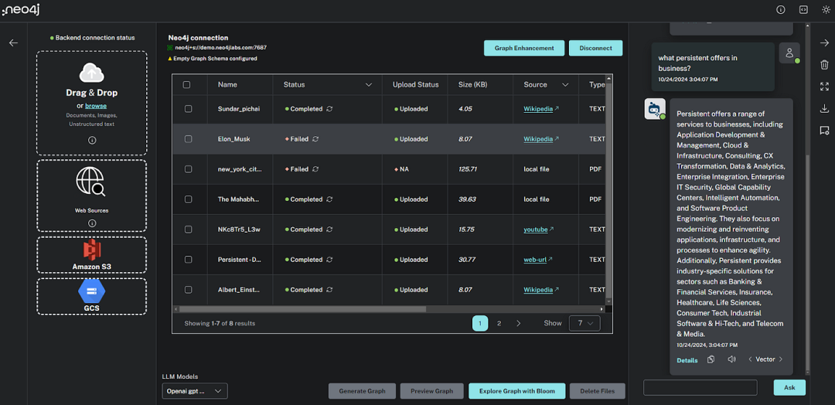The width and height of the screenshot is (835, 405).
Task: Click the Graph Enhancement button
Action: tap(524, 48)
